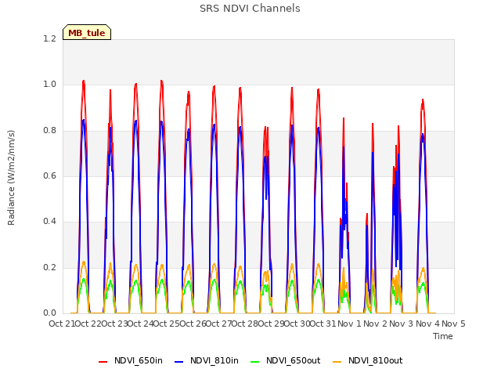Select the NDVI_810out legend label
This screenshot has height=376, width=501.
[x=376, y=360]
